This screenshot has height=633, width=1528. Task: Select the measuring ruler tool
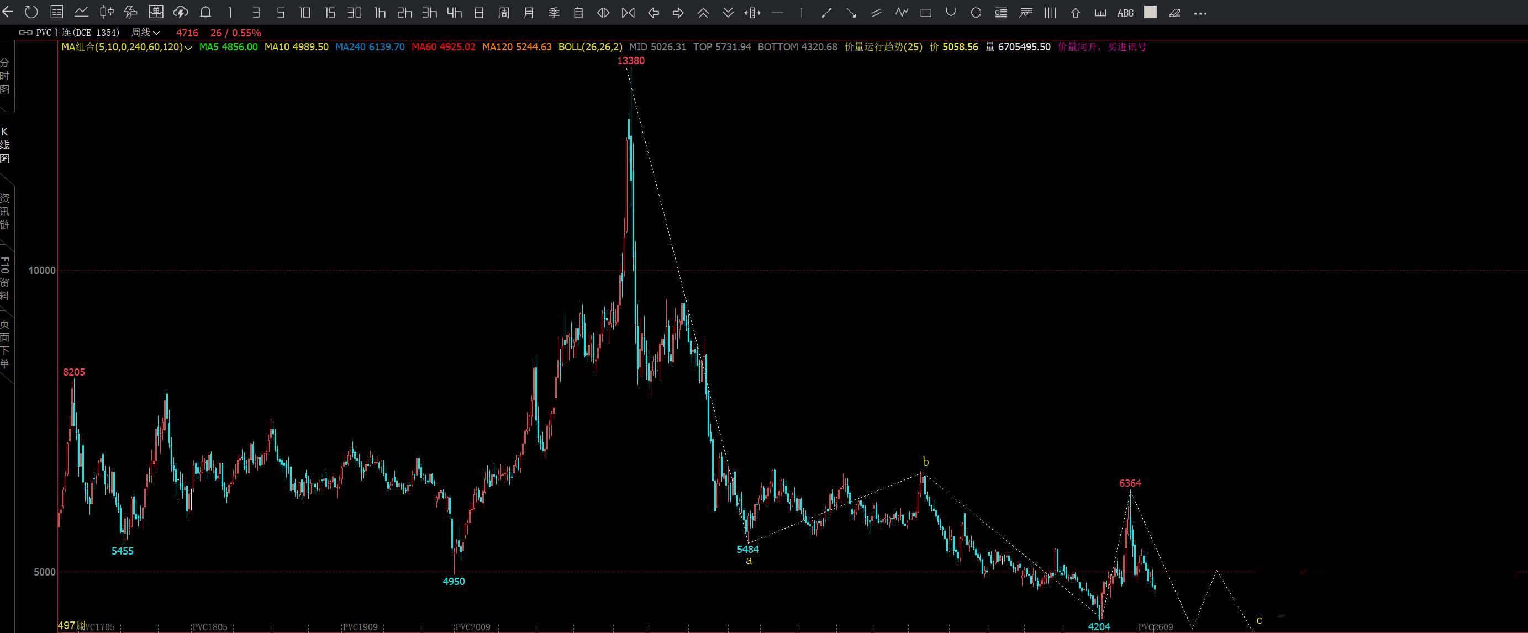[x=1100, y=13]
